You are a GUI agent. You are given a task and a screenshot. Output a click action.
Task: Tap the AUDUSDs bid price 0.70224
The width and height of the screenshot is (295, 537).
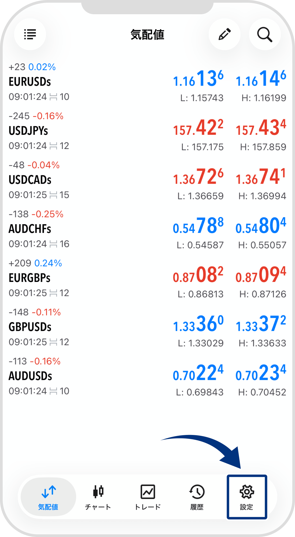pyautogui.click(x=198, y=373)
